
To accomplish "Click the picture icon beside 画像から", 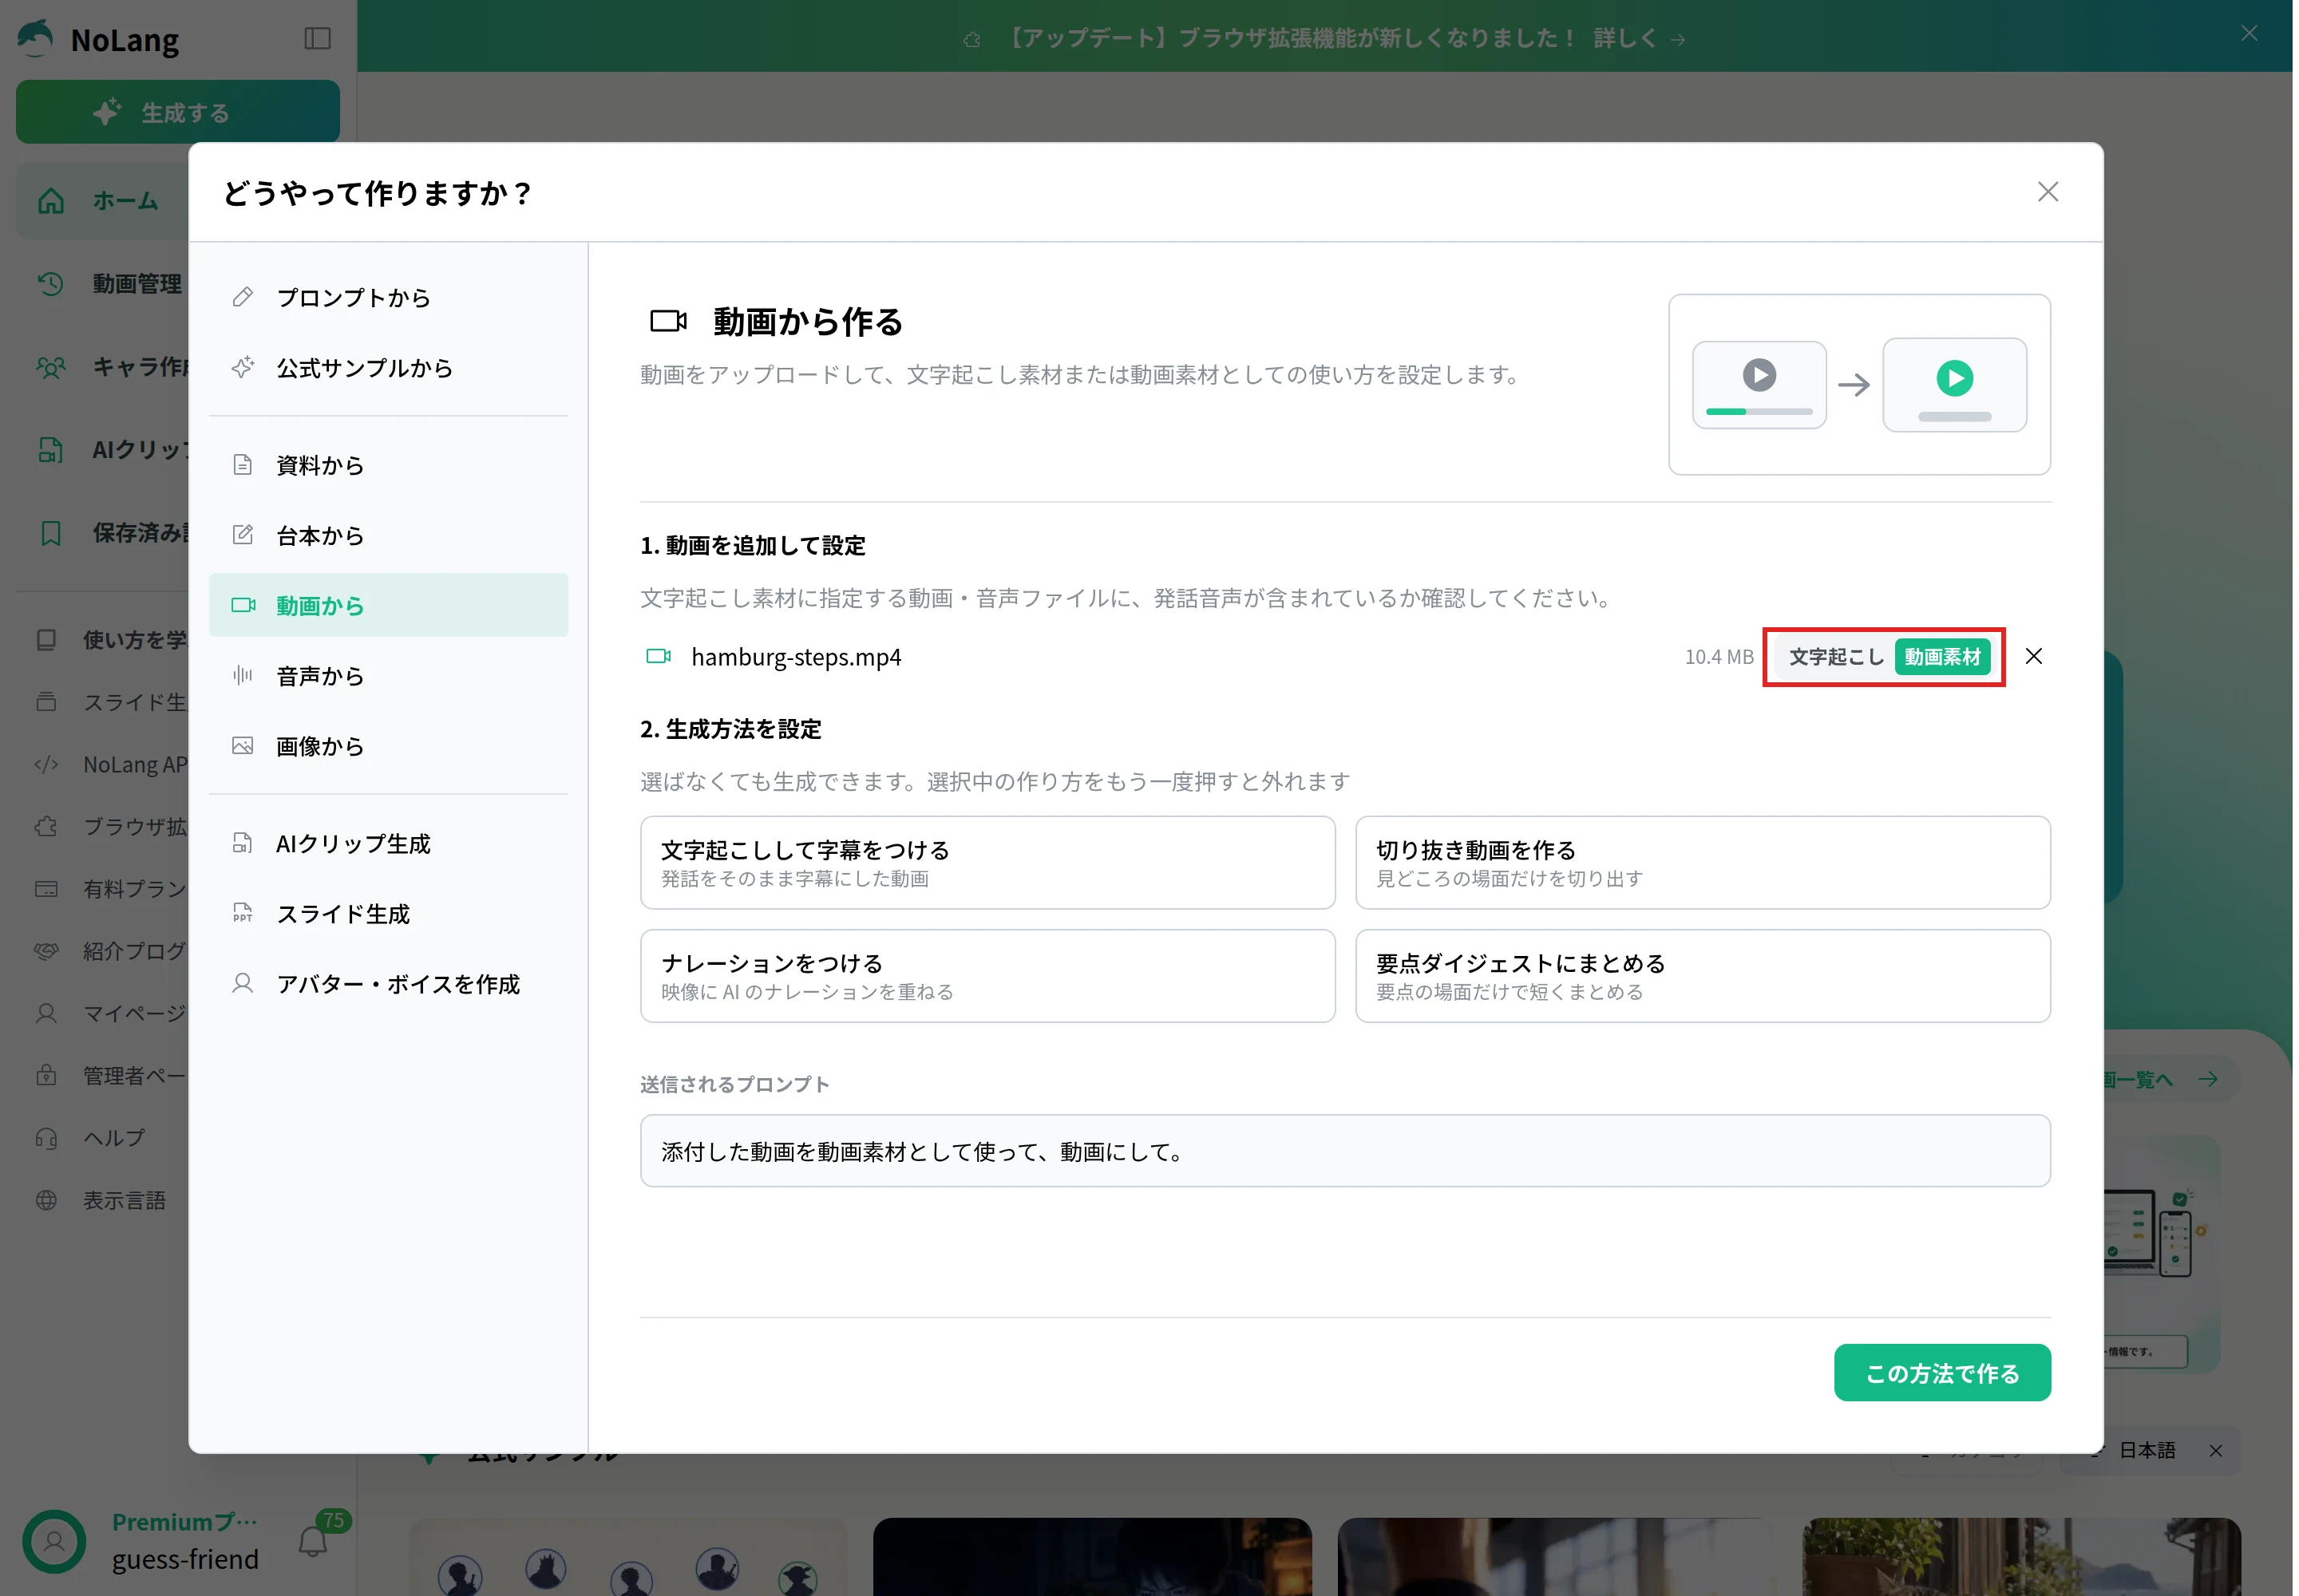I will pyautogui.click(x=242, y=745).
